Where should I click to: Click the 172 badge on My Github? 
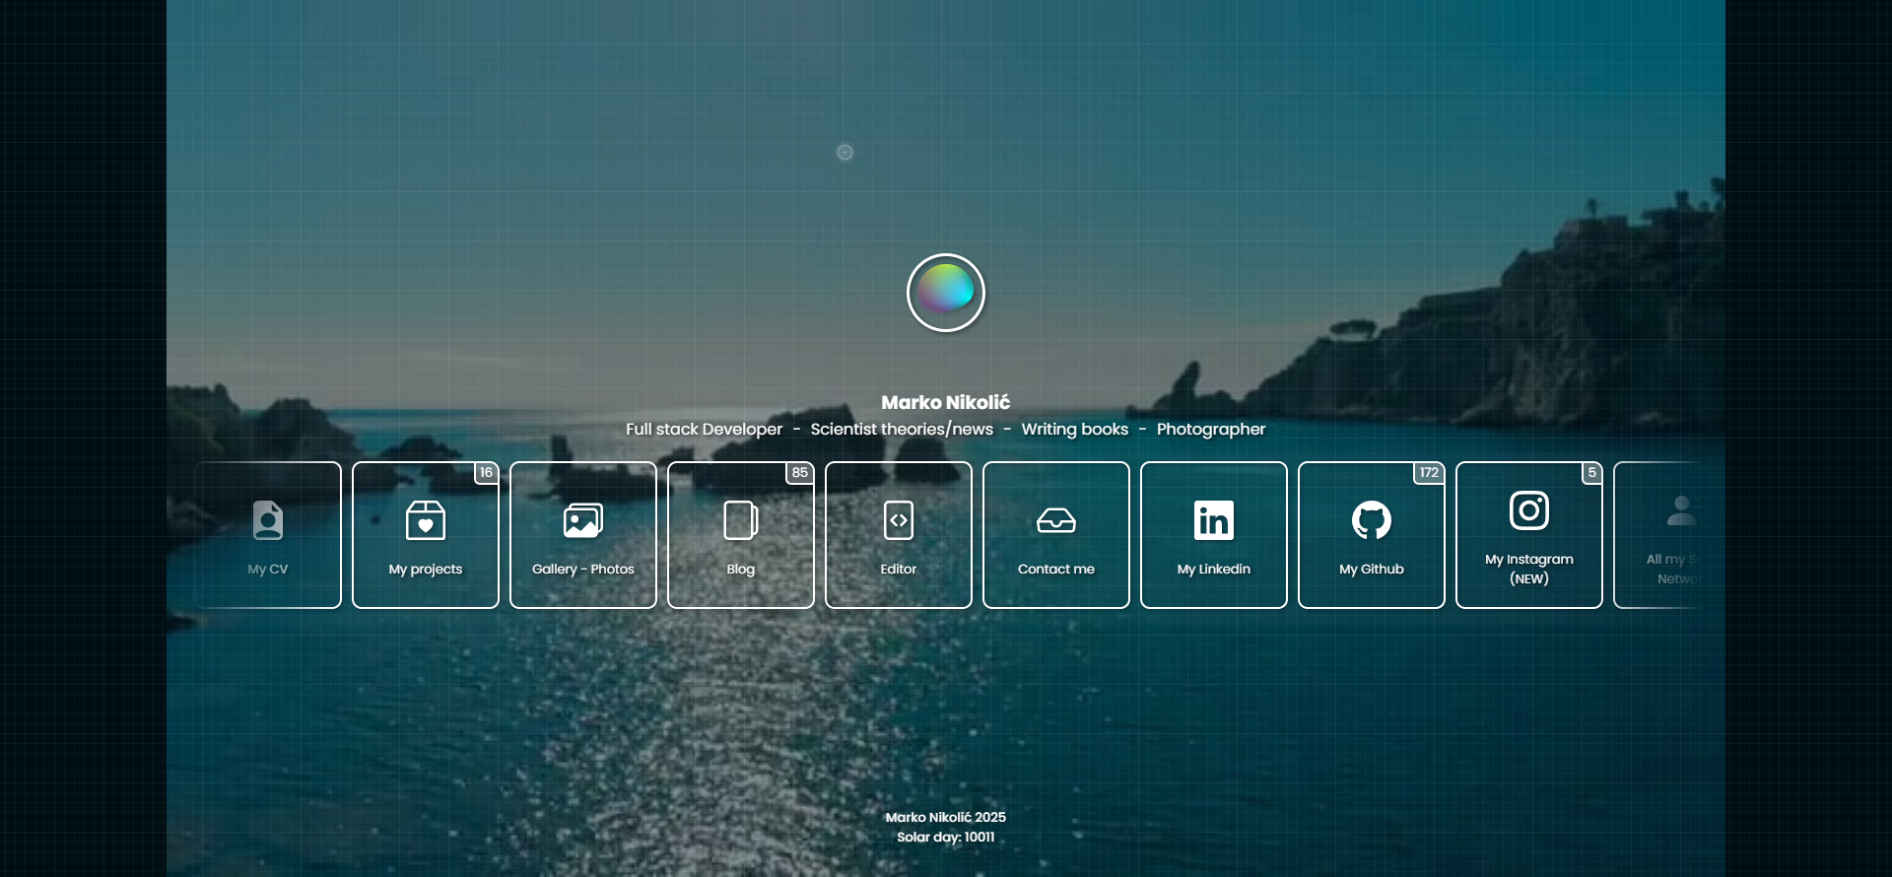[1429, 473]
